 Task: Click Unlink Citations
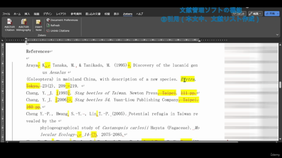(x=58, y=31)
